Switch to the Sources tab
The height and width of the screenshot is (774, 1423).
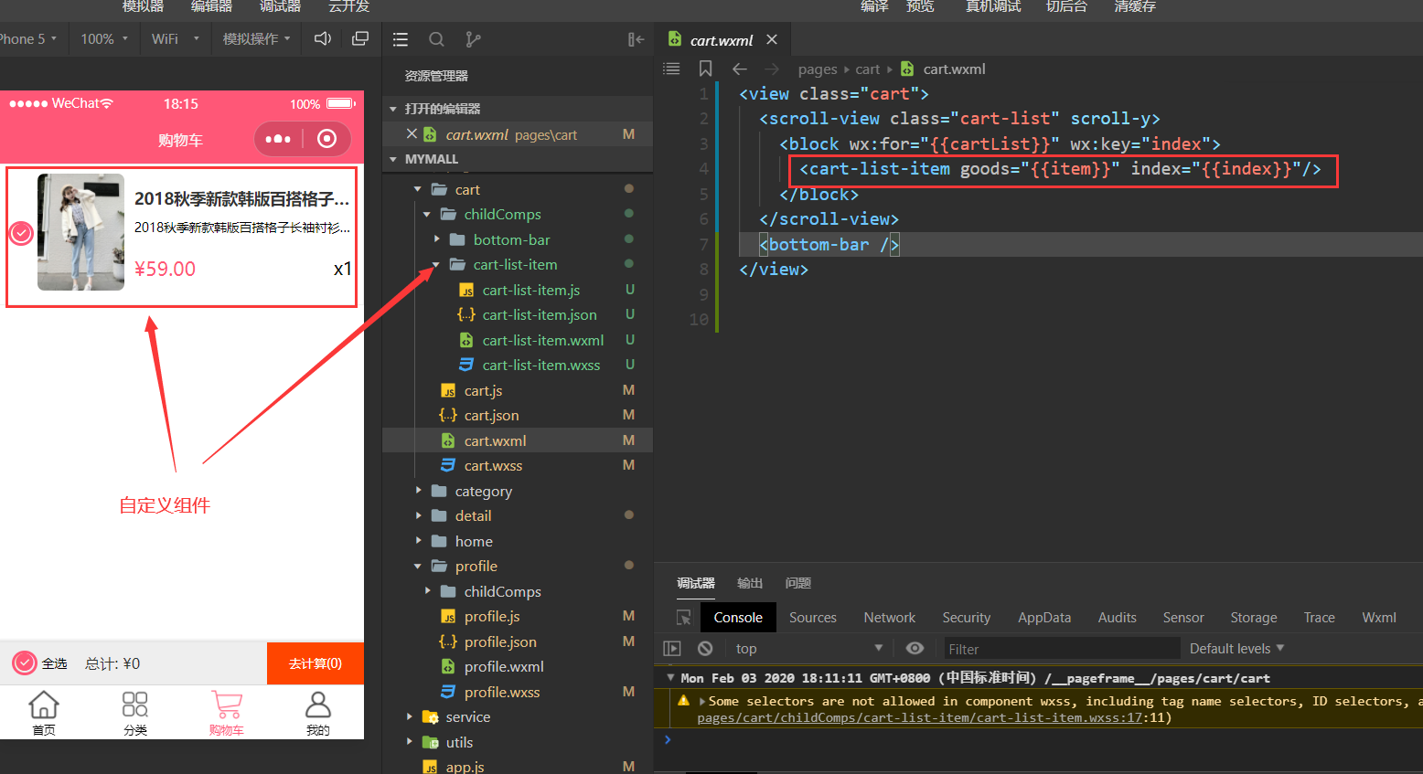(x=813, y=617)
